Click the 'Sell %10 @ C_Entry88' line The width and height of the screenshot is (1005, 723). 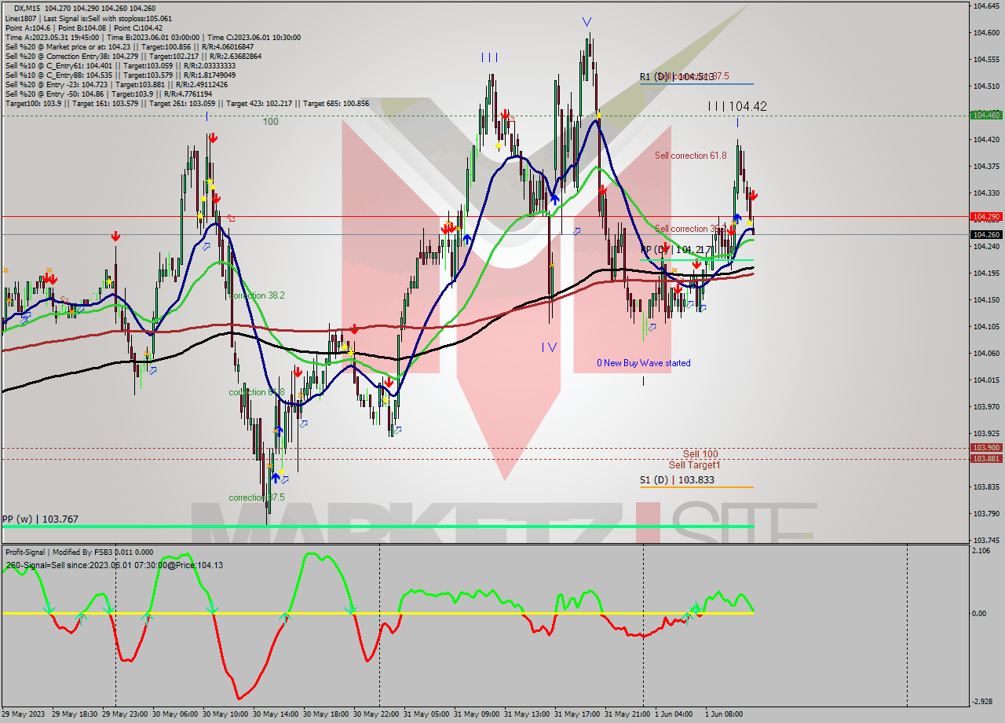tap(120, 75)
